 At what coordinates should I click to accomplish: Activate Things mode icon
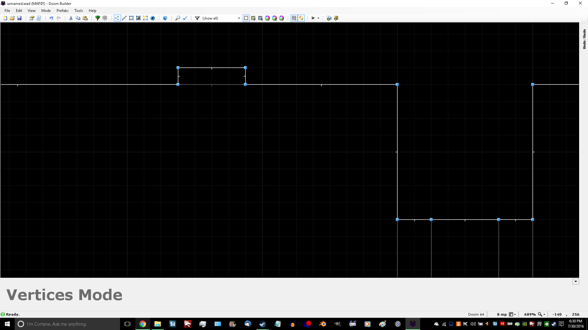click(153, 18)
